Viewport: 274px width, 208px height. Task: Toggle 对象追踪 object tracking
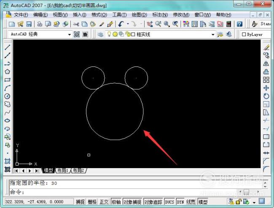coord(153,202)
